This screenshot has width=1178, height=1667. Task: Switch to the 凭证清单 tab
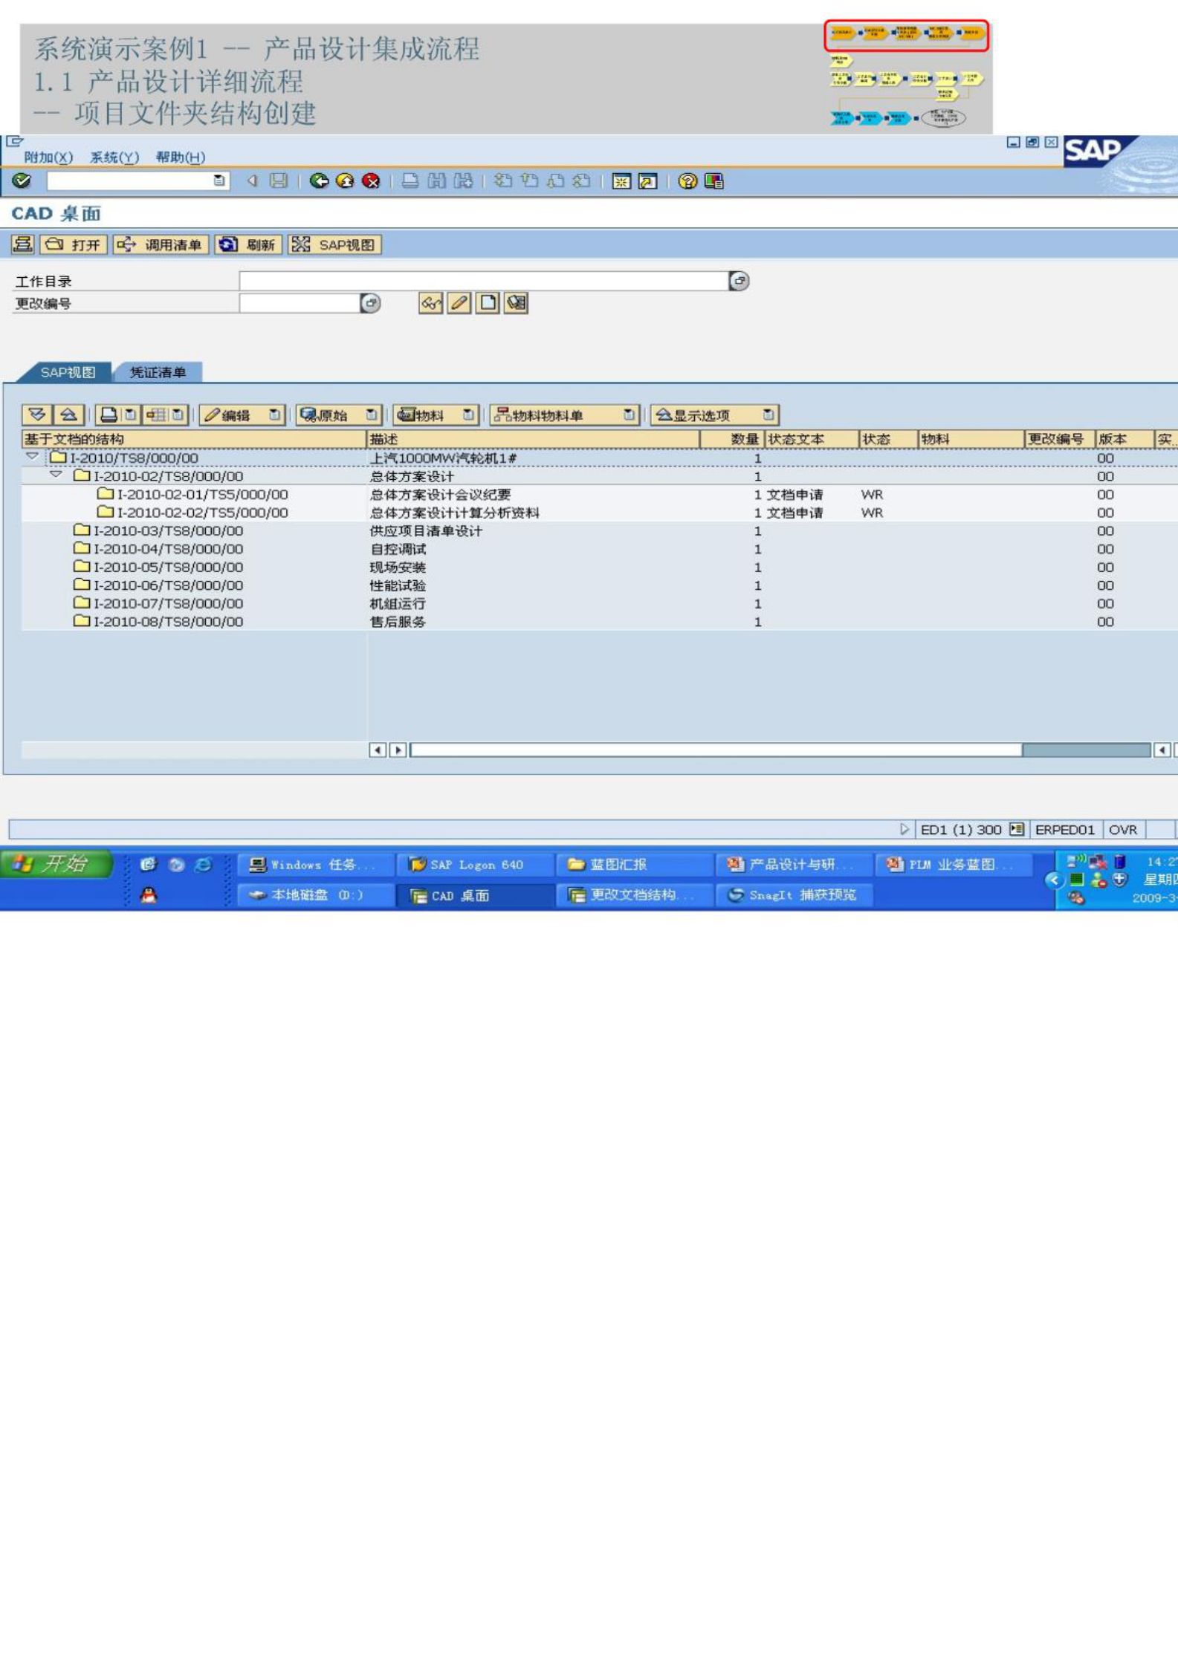point(158,372)
